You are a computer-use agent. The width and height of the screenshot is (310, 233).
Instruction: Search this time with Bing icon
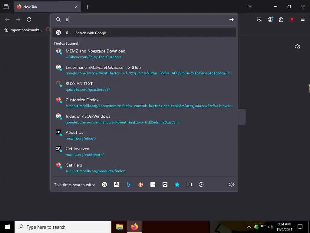coord(129,184)
